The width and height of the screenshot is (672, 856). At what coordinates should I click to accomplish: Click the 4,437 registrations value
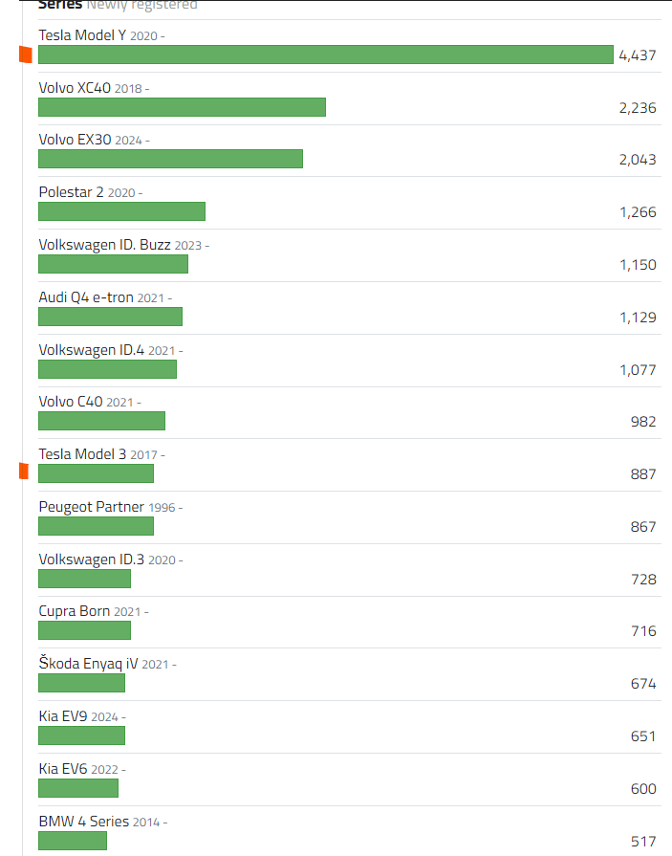pyautogui.click(x=637, y=55)
